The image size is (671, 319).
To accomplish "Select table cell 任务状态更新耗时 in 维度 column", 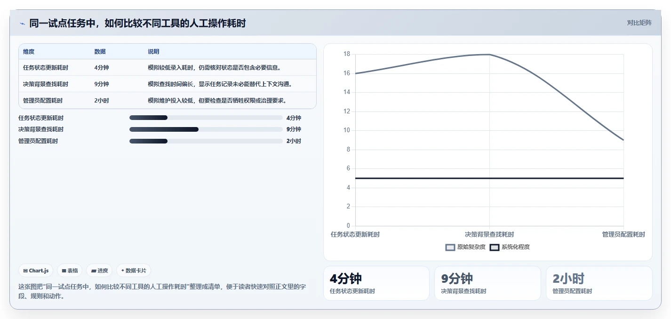I will (x=46, y=68).
